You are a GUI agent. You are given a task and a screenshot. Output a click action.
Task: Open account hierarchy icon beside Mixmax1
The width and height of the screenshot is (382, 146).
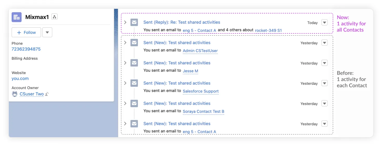point(54,17)
